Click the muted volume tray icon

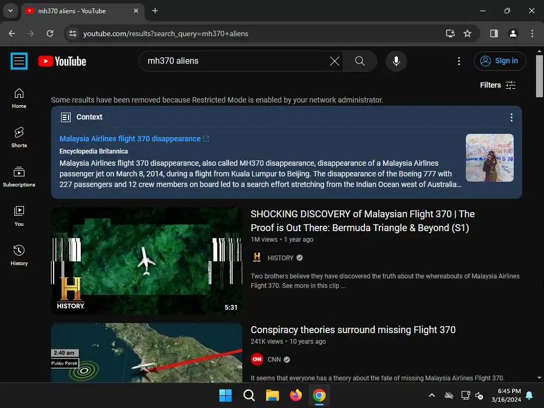coord(480,395)
